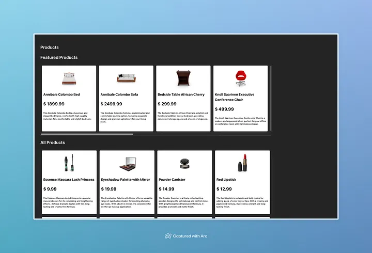The image size is (372, 253).
Task: Click the $ 14.99 price
Action: click(x=166, y=189)
